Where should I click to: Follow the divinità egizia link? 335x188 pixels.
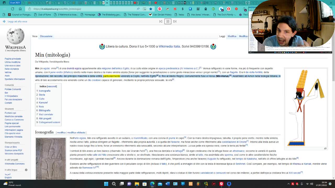(x=74, y=68)
